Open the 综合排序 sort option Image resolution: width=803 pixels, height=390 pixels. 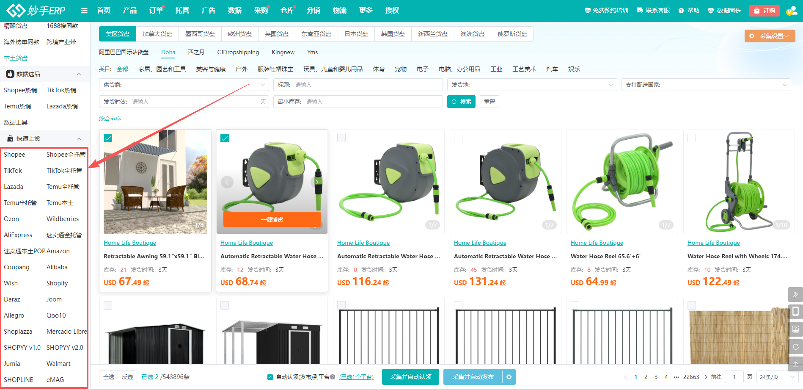pos(110,119)
